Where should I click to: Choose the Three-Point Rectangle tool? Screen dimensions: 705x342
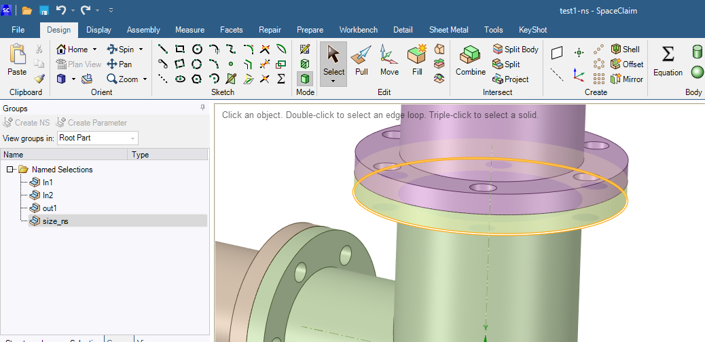(180, 64)
